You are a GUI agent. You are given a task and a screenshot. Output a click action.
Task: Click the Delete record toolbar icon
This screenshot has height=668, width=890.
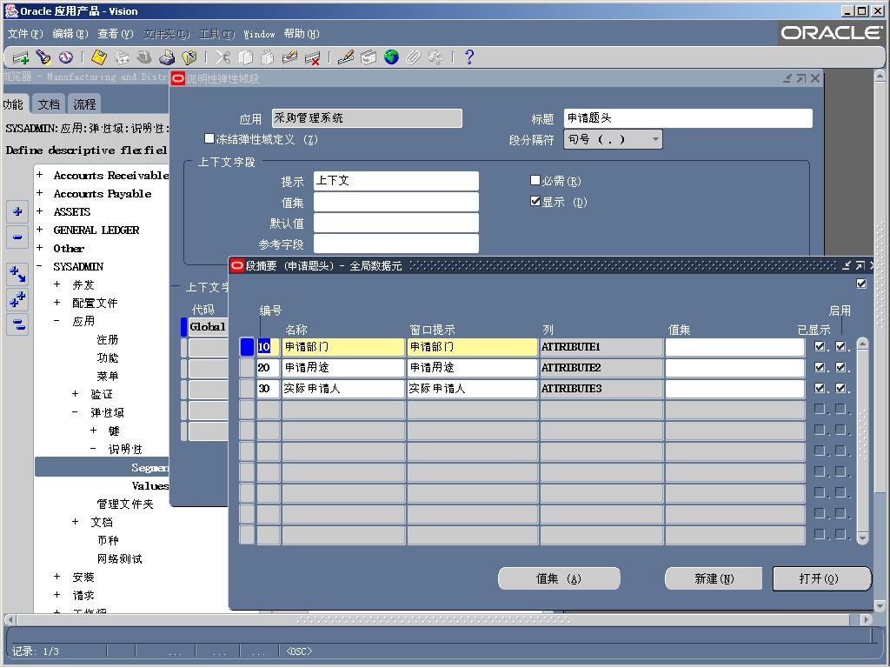tap(312, 57)
